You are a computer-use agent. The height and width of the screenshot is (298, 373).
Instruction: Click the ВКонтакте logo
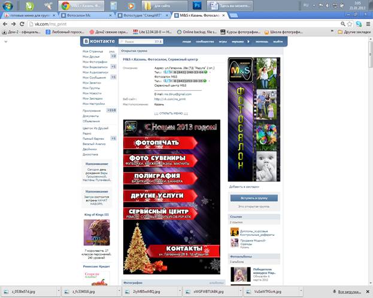coord(99,41)
